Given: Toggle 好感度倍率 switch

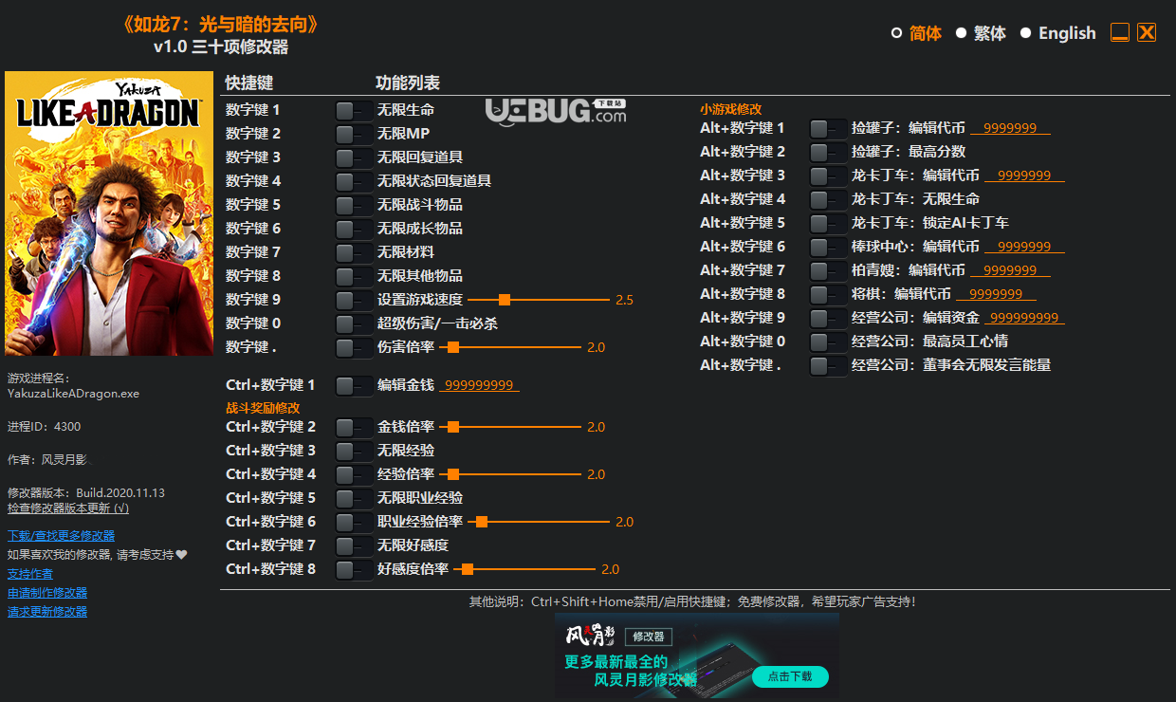Looking at the screenshot, I should (354, 569).
